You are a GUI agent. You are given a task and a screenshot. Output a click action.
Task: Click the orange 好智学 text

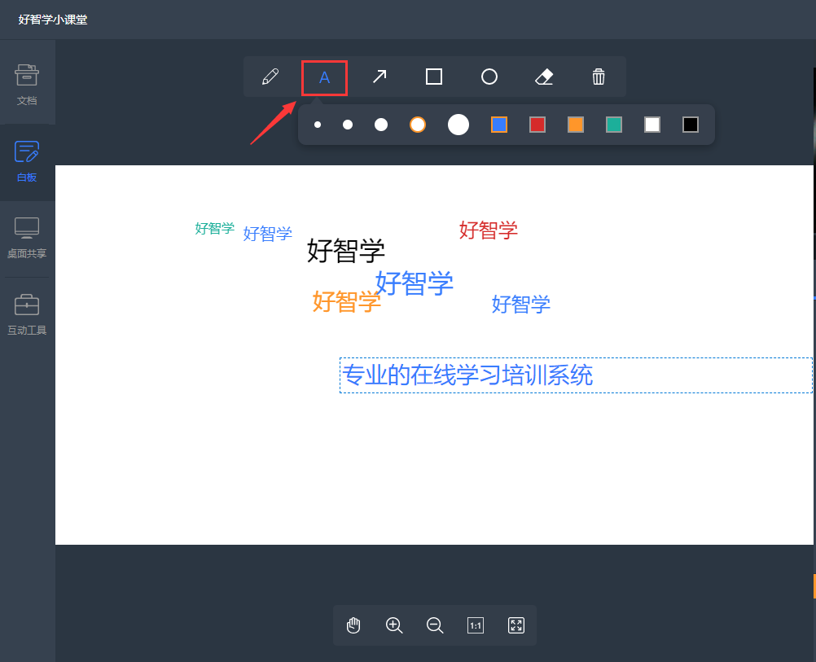pos(347,301)
